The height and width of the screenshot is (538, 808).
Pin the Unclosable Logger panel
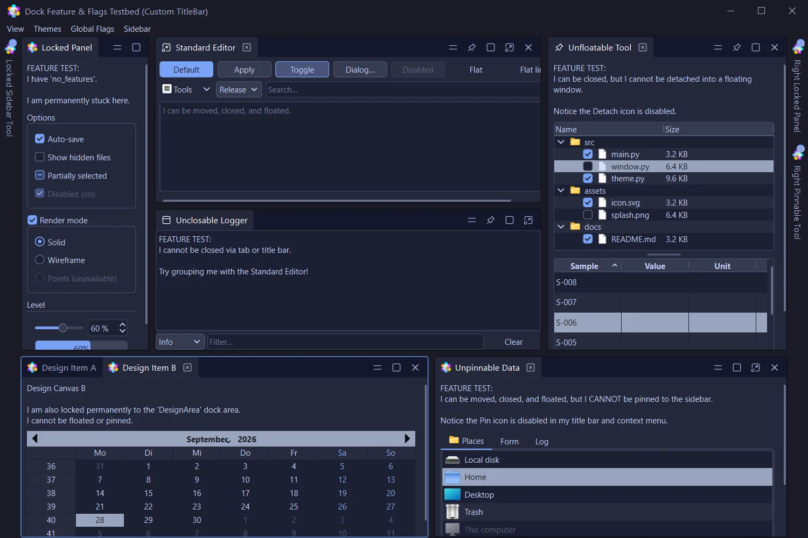pyautogui.click(x=491, y=220)
